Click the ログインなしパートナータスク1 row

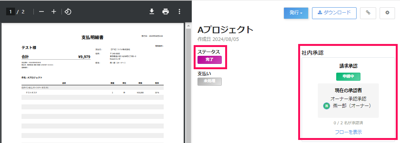click(92, 88)
